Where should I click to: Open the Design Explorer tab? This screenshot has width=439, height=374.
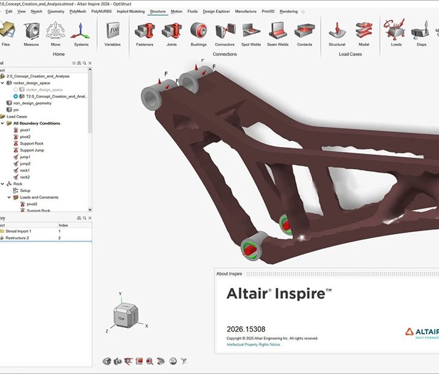pos(216,12)
